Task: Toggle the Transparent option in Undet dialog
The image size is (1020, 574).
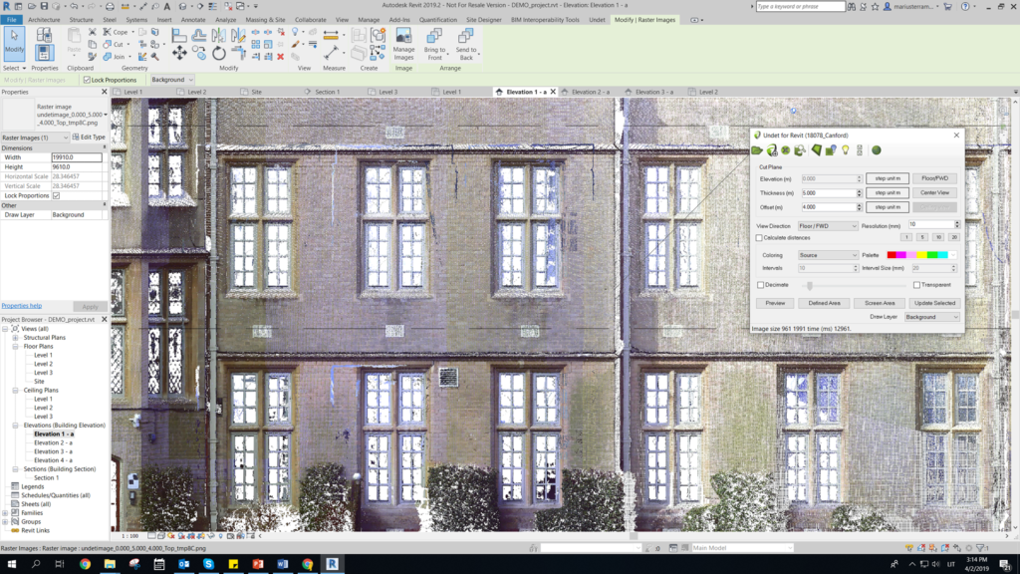Action: tap(917, 285)
